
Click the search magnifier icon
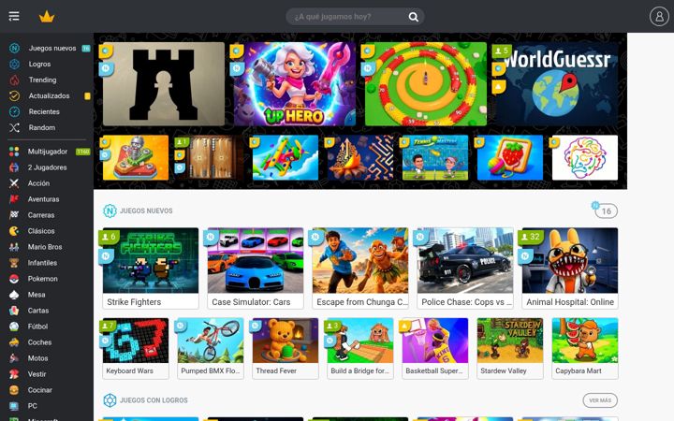[413, 17]
